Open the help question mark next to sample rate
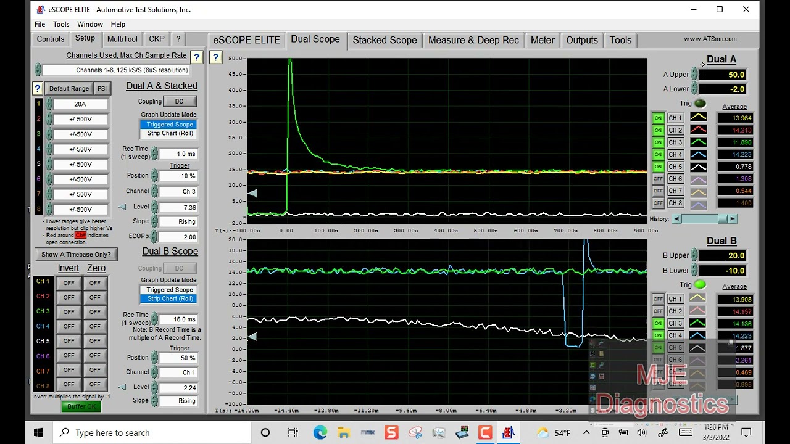 [x=197, y=57]
